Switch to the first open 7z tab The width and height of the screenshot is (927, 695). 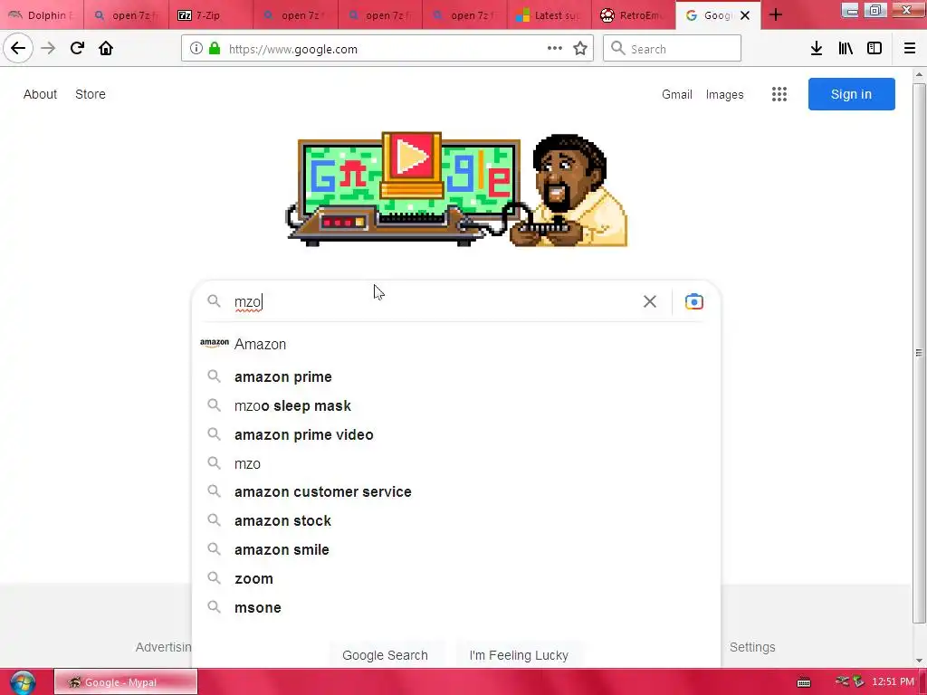pyautogui.click(x=127, y=14)
